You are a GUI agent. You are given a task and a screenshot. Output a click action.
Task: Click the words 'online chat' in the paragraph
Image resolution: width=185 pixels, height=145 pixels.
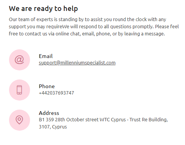[68, 34]
